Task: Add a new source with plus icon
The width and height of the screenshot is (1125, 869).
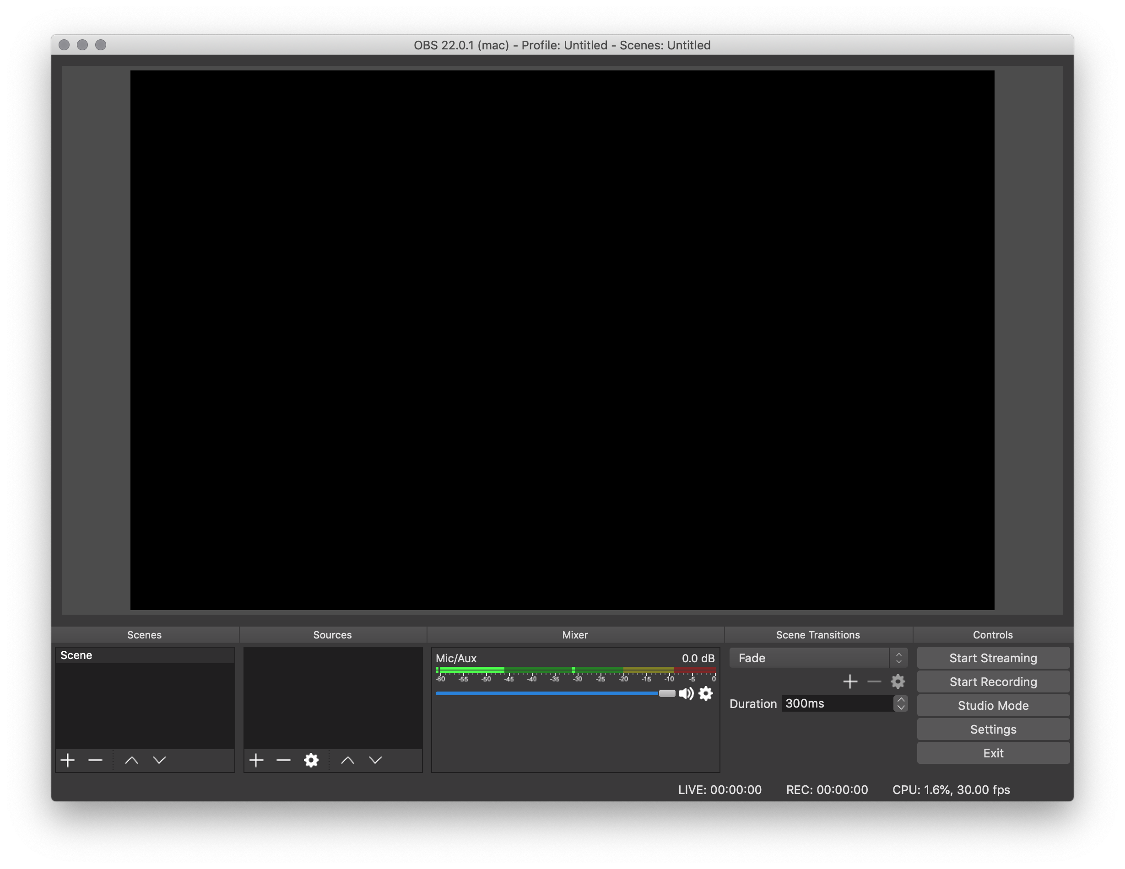Action: pyautogui.click(x=256, y=760)
